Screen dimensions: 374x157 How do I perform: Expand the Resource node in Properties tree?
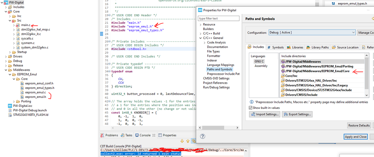tap(200, 25)
